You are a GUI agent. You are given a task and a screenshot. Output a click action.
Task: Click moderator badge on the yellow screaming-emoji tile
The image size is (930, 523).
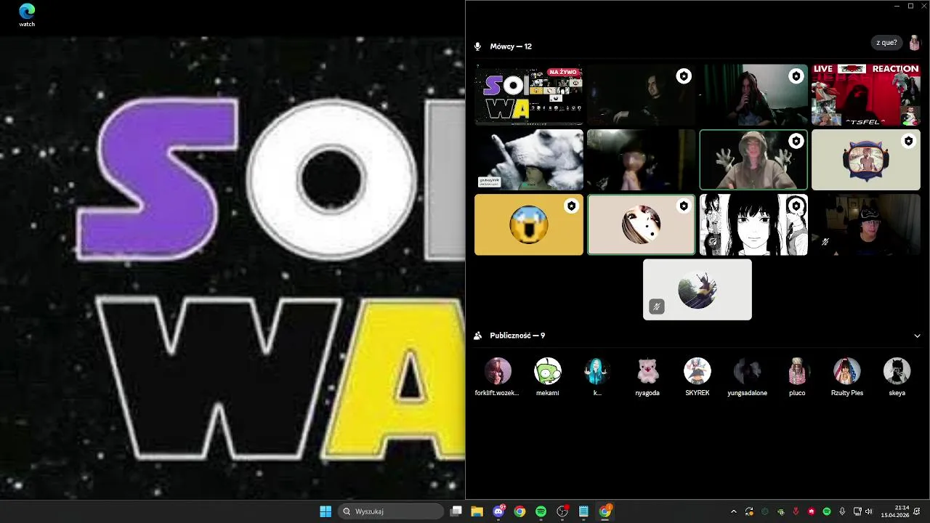pyautogui.click(x=572, y=206)
